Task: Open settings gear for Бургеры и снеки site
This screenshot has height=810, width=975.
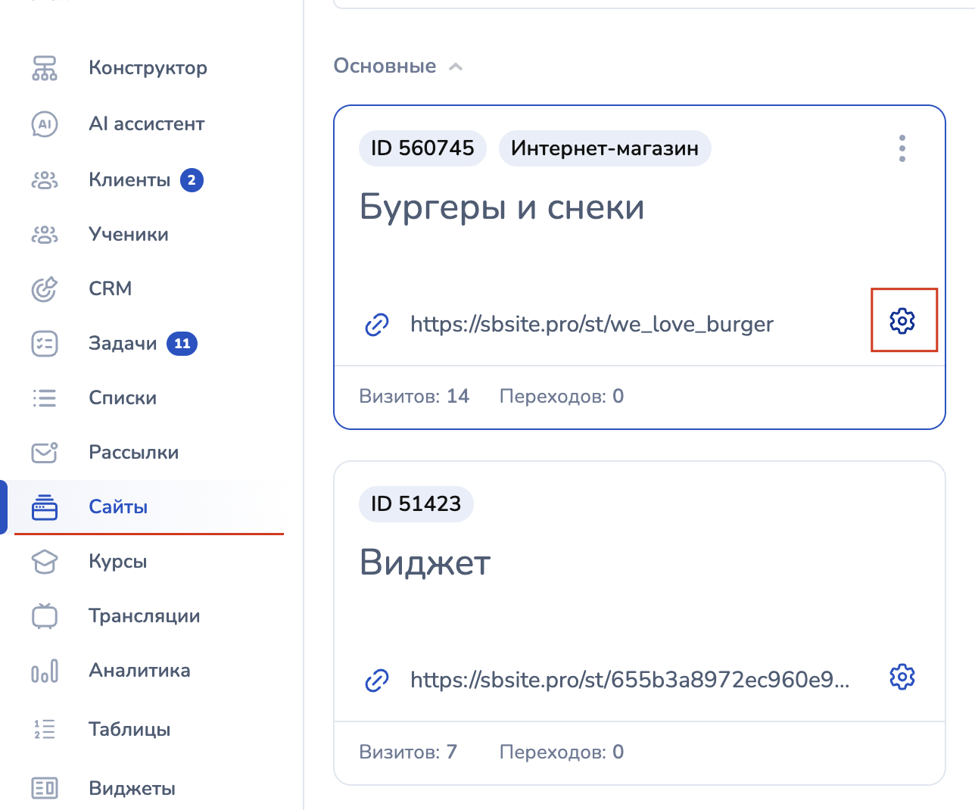Action: 902,321
